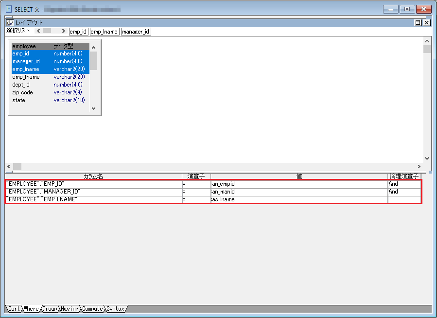Viewport: 437px width, 318px height.
Task: Toggle manager_id column selection
Action: tap(26, 62)
